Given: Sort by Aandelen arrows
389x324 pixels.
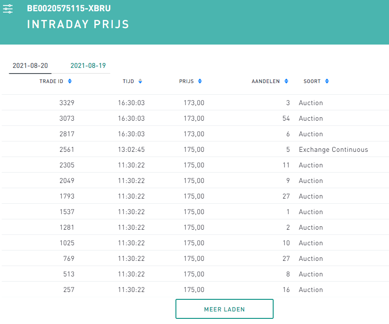Looking at the screenshot, I should click(286, 81).
